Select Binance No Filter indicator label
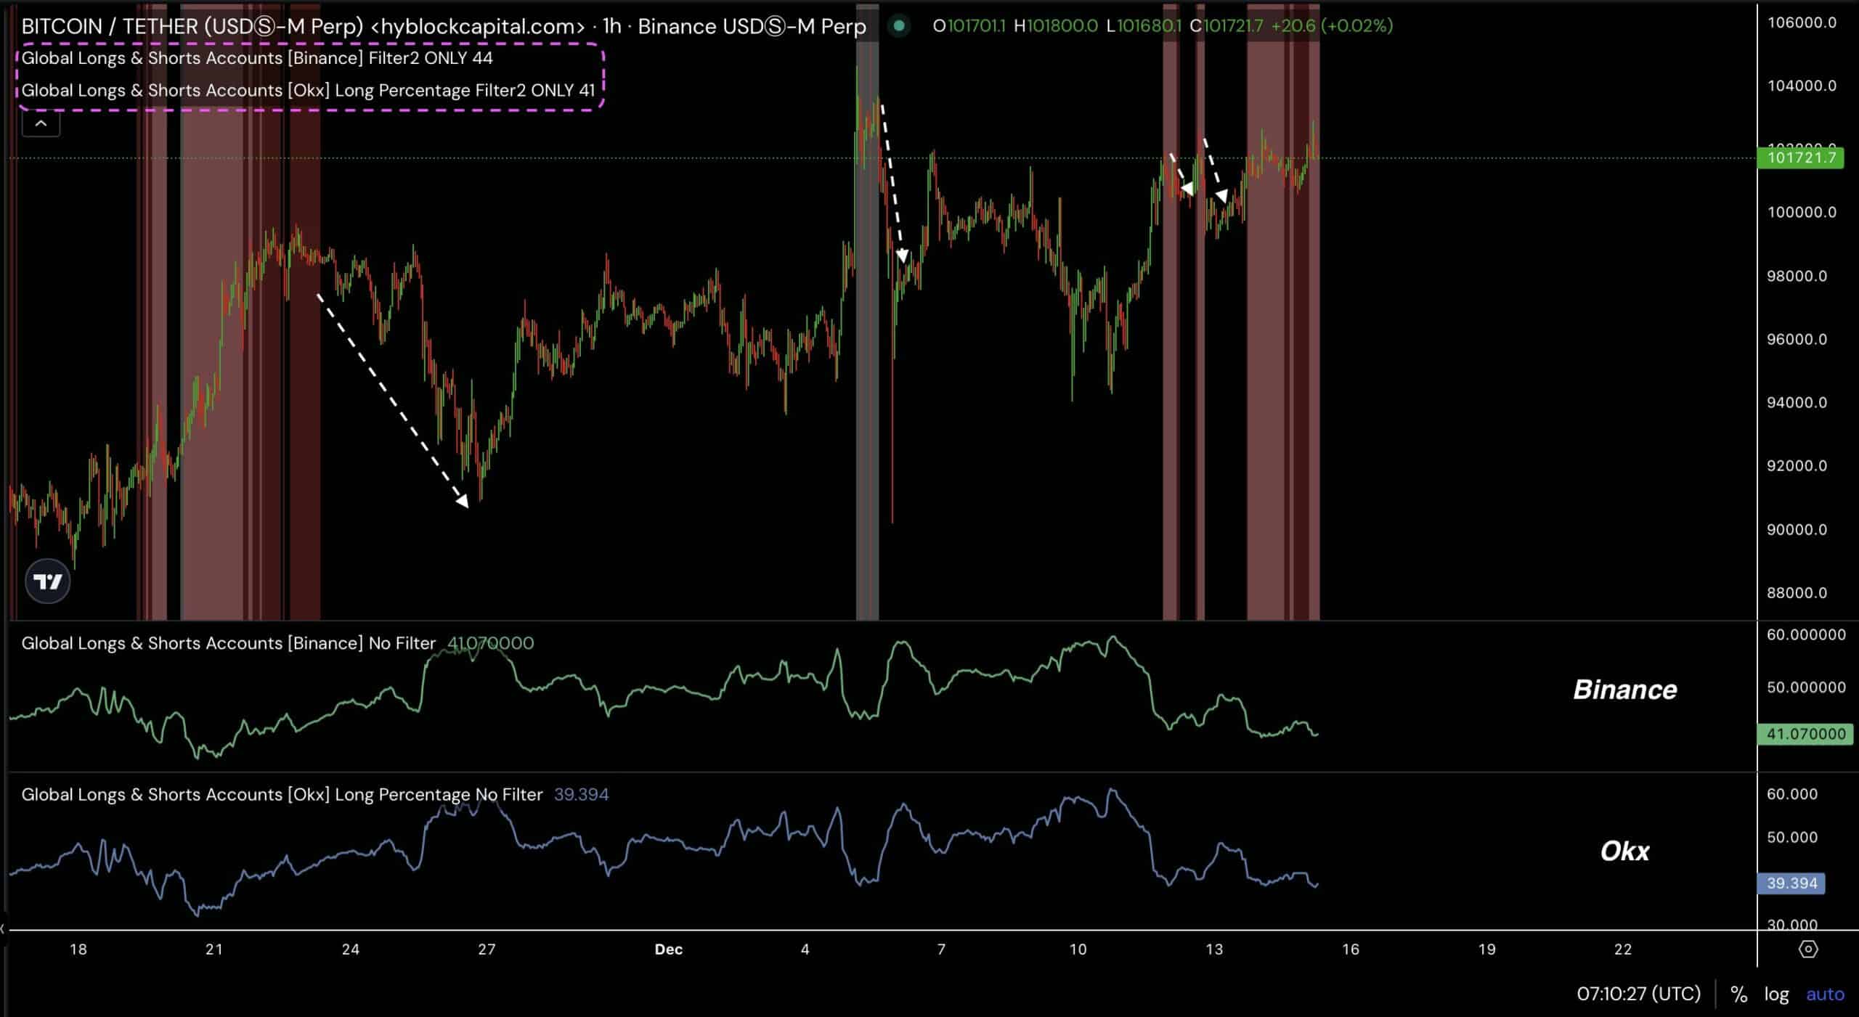 click(x=229, y=643)
